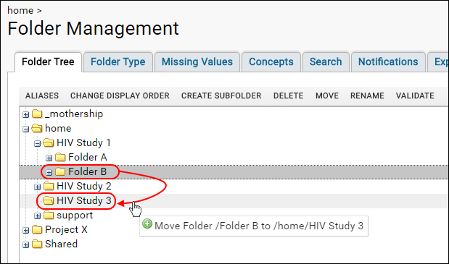
Task: Click the Folder A folder icon
Action: (60, 157)
